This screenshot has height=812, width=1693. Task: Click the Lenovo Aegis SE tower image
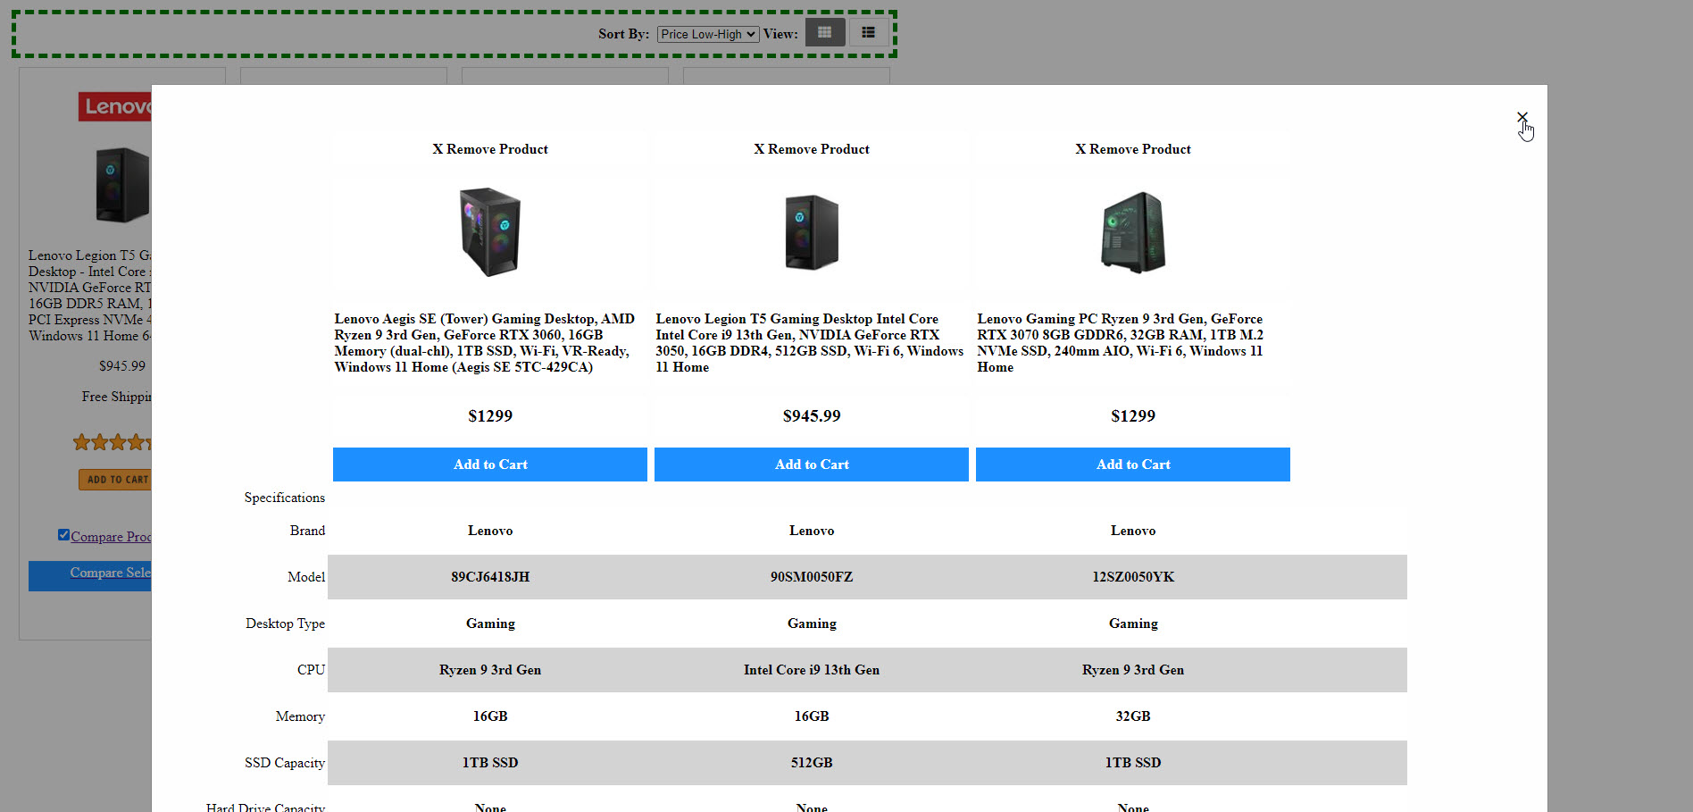pyautogui.click(x=490, y=232)
